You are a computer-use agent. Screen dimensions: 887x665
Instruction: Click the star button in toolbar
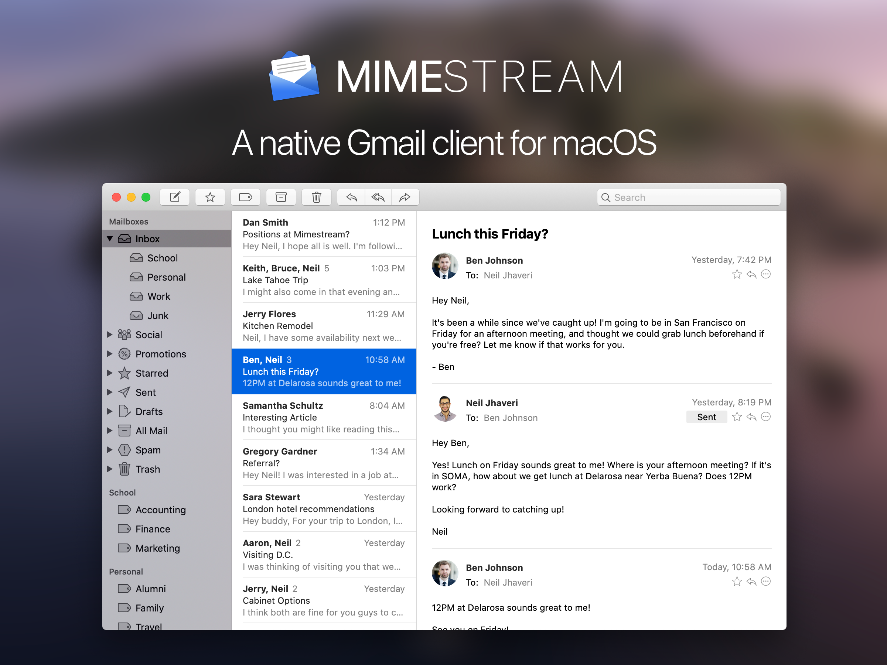tap(210, 197)
